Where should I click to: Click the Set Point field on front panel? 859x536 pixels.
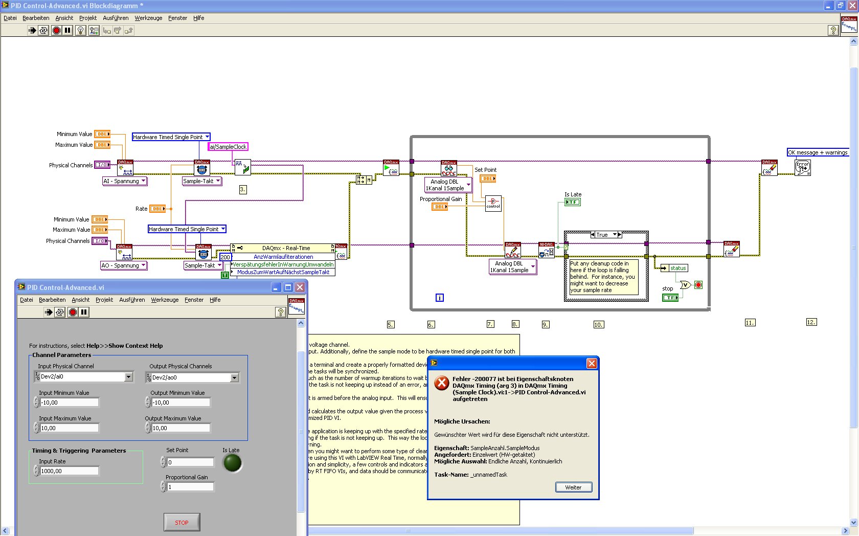click(190, 462)
